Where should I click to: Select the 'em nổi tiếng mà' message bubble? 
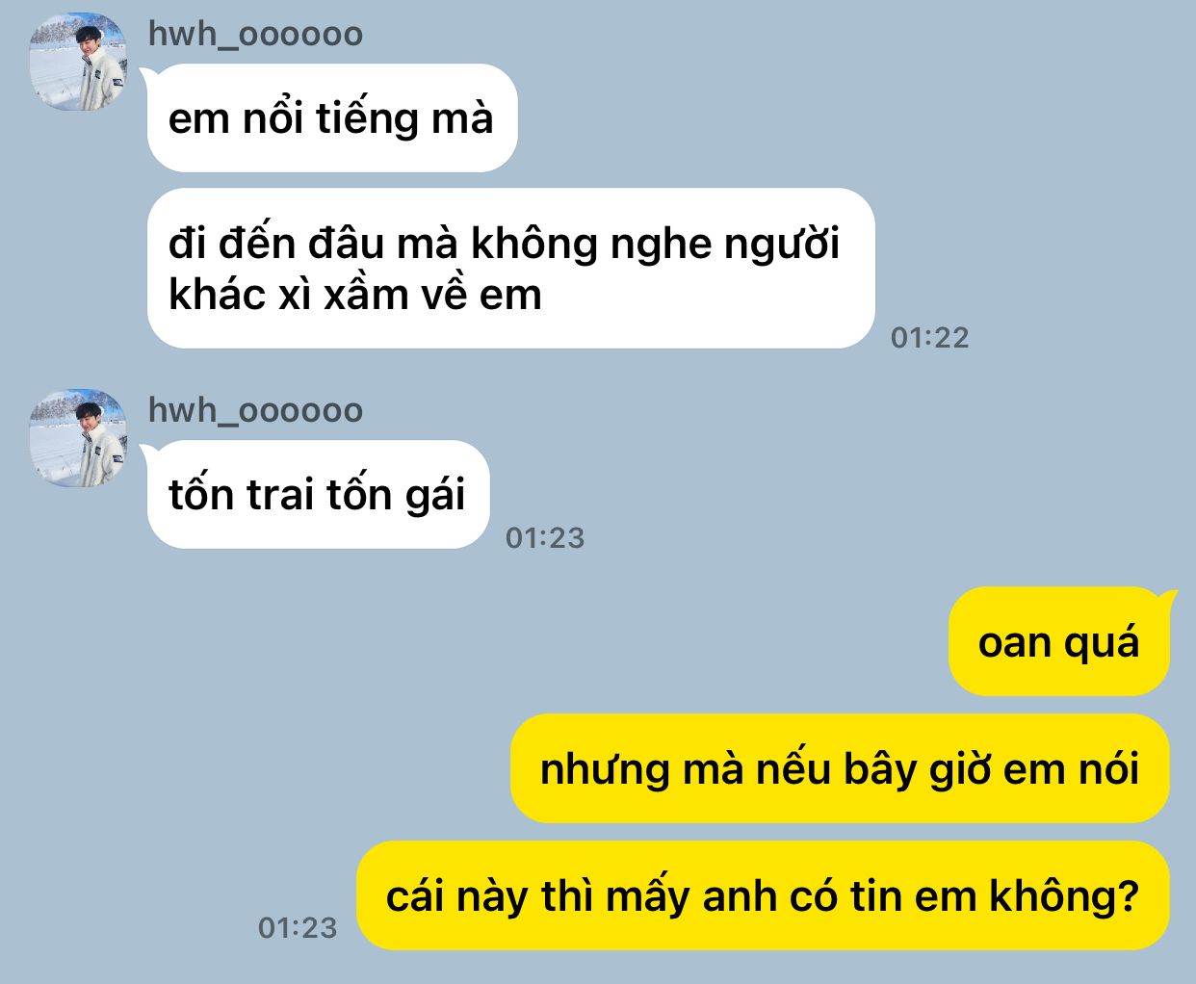click(332, 118)
